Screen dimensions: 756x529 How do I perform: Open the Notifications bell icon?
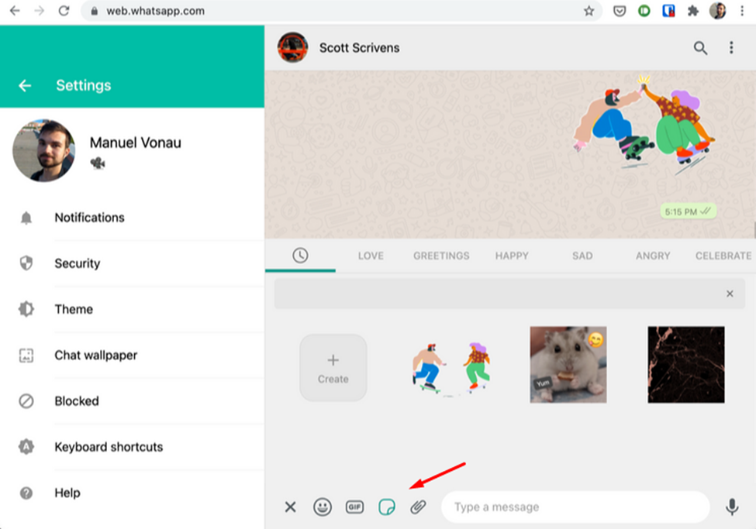(x=26, y=218)
